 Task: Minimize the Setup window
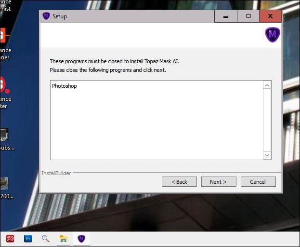[x=226, y=16]
